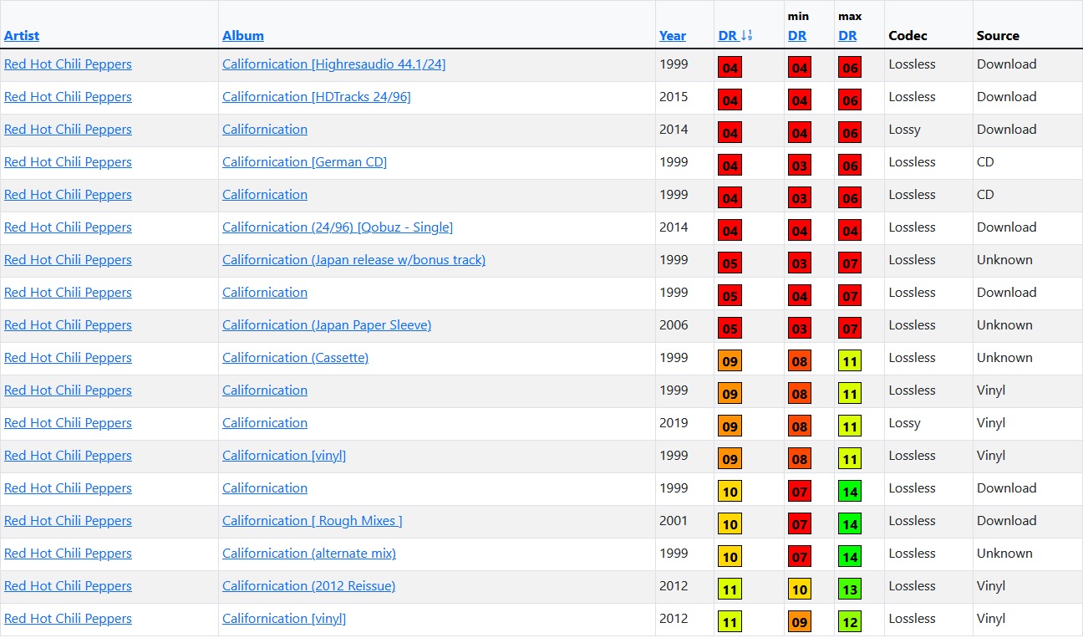Screen dimensions: 1083x638
Task: Select the year 2001 in the Rough Mixes row
Action: click(x=674, y=521)
